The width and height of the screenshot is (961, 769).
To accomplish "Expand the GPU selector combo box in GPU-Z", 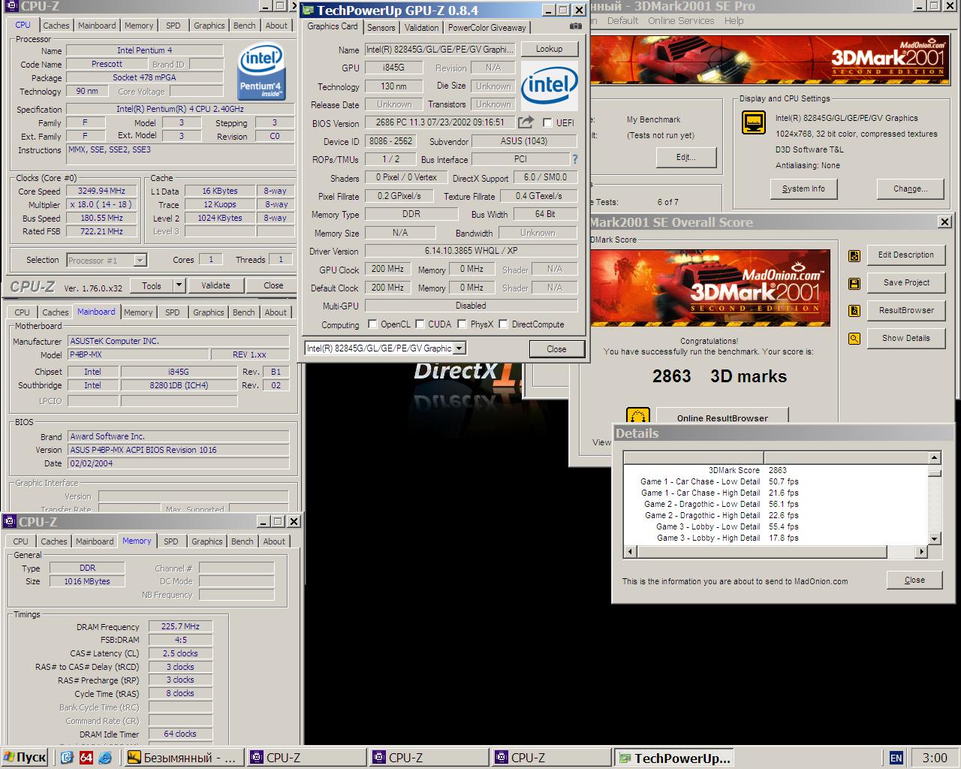I will [x=459, y=348].
